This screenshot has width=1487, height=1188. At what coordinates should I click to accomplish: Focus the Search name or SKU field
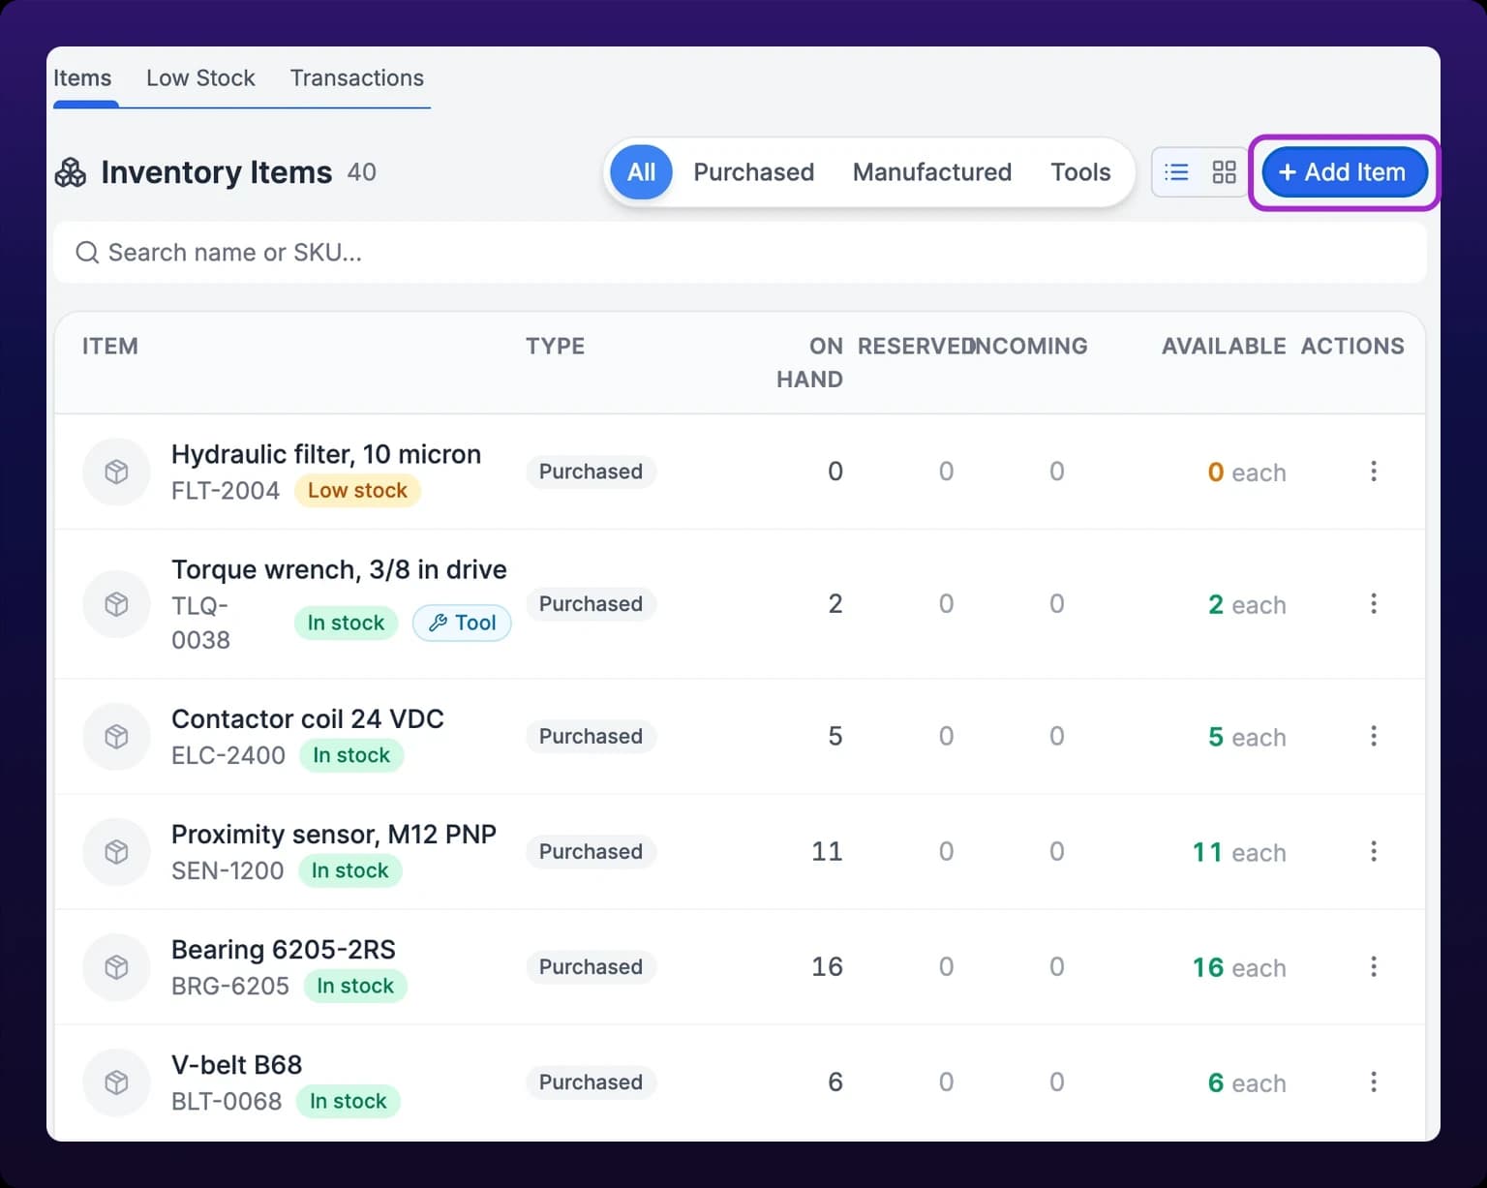click(740, 253)
